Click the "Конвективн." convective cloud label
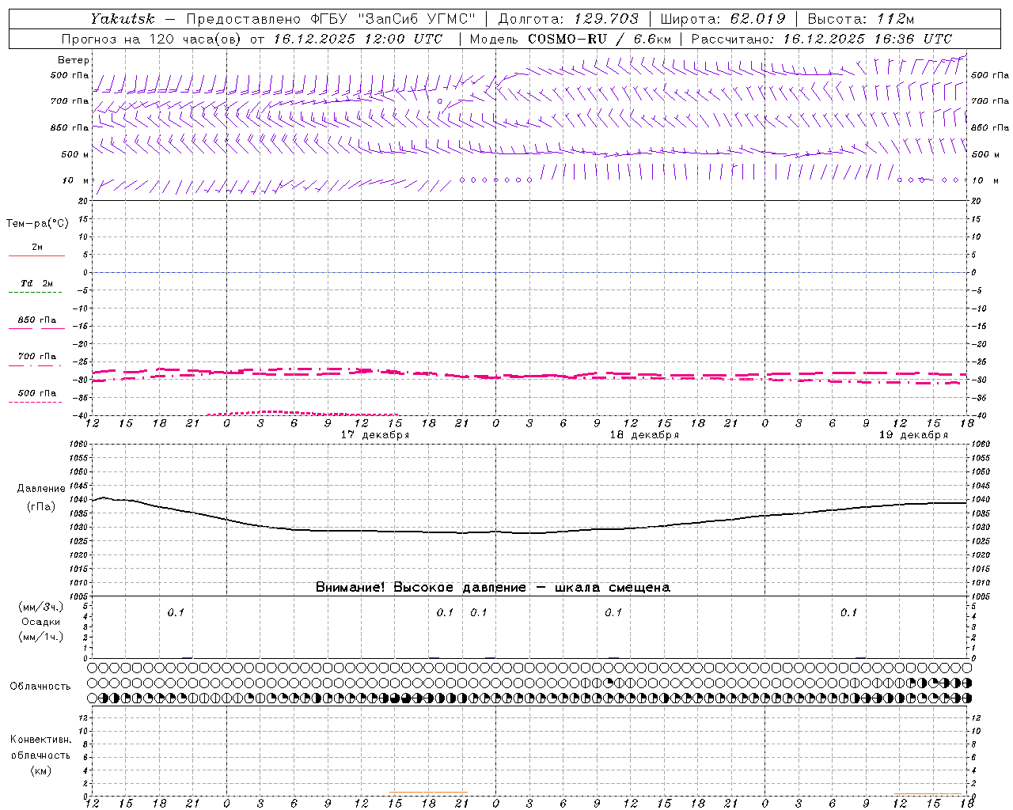Viewport: 1013px width, 810px height. [40, 740]
